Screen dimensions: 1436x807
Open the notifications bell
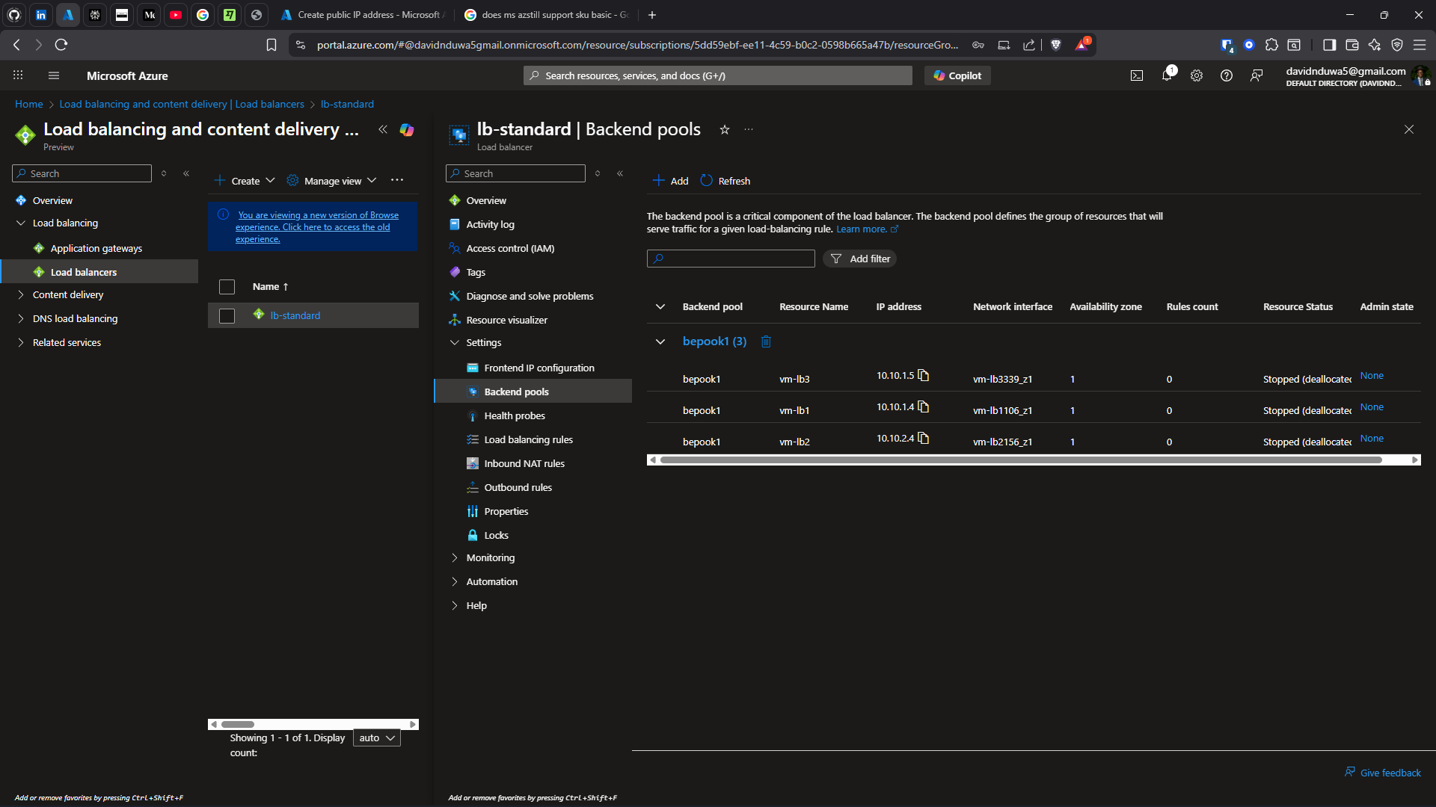pyautogui.click(x=1167, y=75)
